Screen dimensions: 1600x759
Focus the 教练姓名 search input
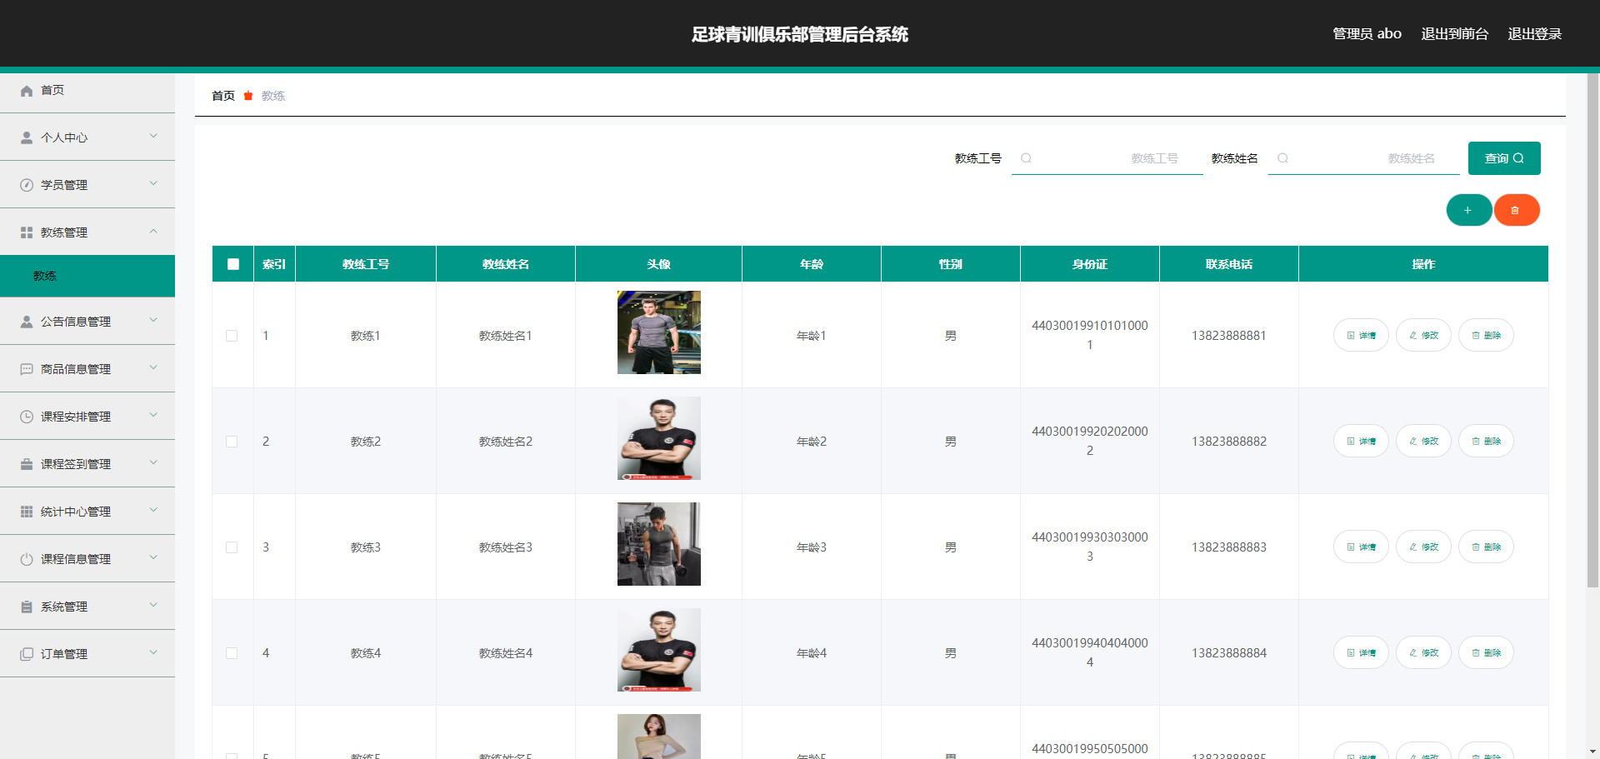[x=1364, y=158]
